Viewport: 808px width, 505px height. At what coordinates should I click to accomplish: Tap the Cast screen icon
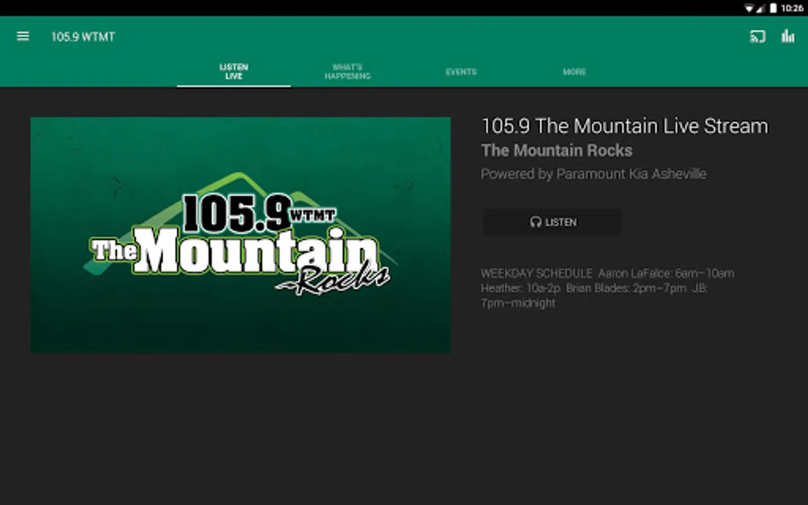[x=757, y=37]
